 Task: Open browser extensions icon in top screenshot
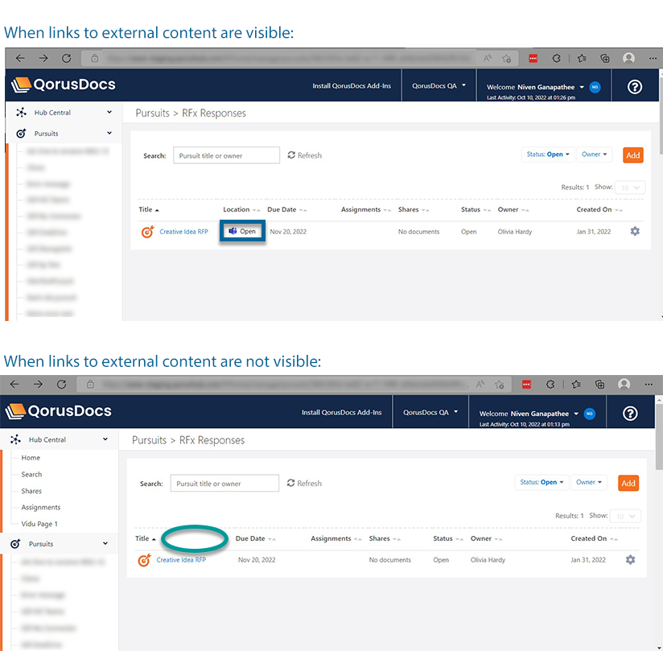556,59
